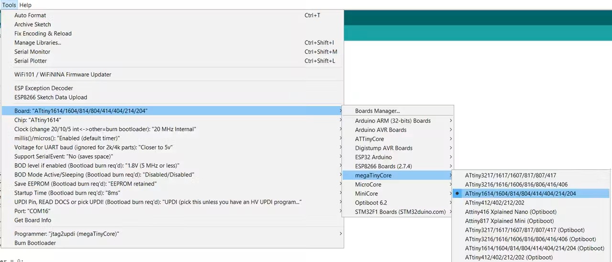The width and height of the screenshot is (612, 262).
Task: Expand Programmer jtag2updi submenu
Action: click(172, 234)
